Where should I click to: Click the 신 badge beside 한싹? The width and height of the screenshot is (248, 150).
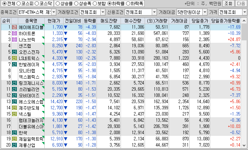point(14,132)
